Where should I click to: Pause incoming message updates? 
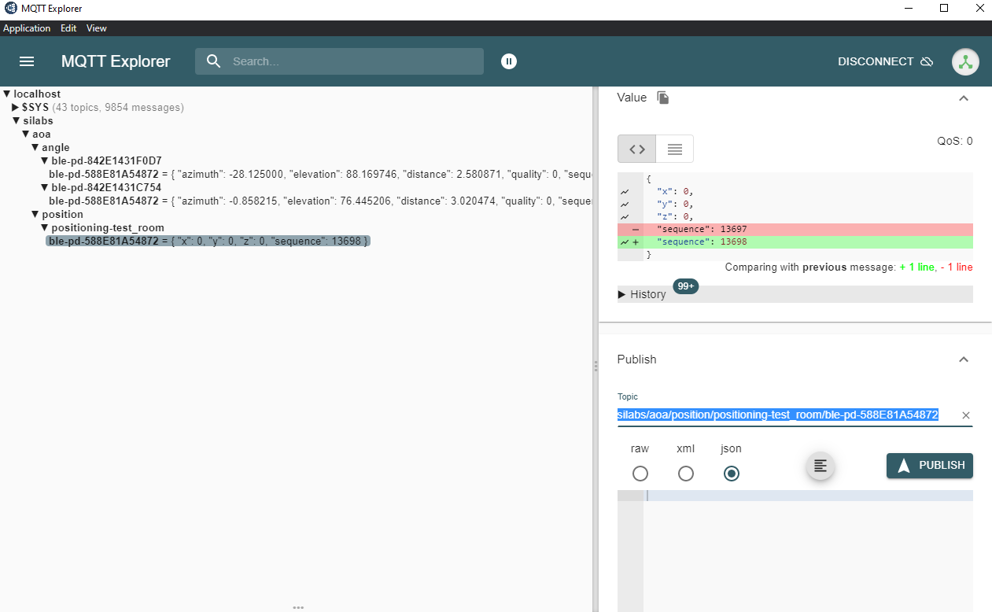509,61
